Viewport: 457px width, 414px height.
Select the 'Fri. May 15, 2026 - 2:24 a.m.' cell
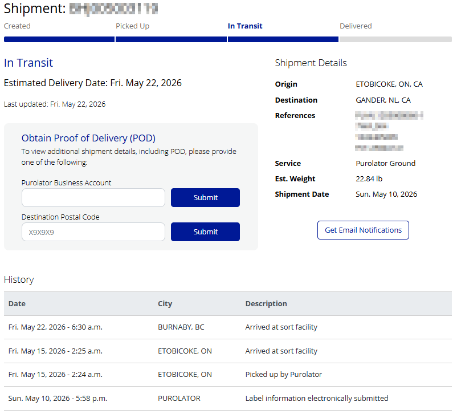pyautogui.click(x=55, y=375)
